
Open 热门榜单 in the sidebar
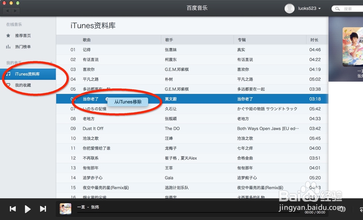click(x=23, y=46)
